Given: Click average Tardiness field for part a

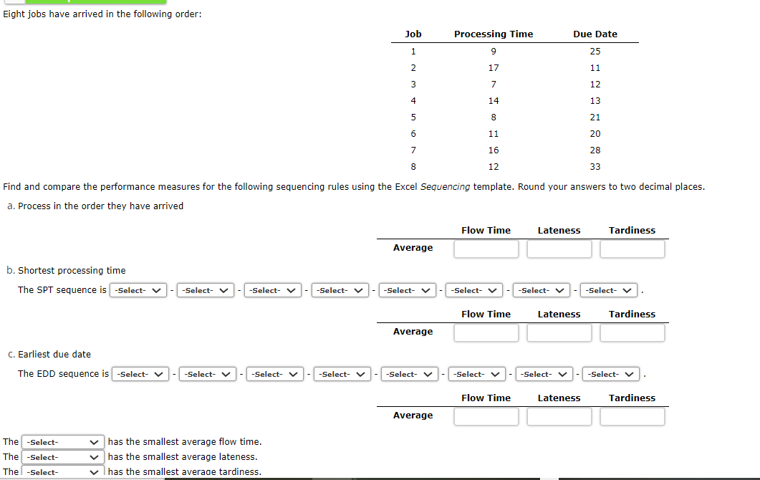Looking at the screenshot, I should [632, 249].
